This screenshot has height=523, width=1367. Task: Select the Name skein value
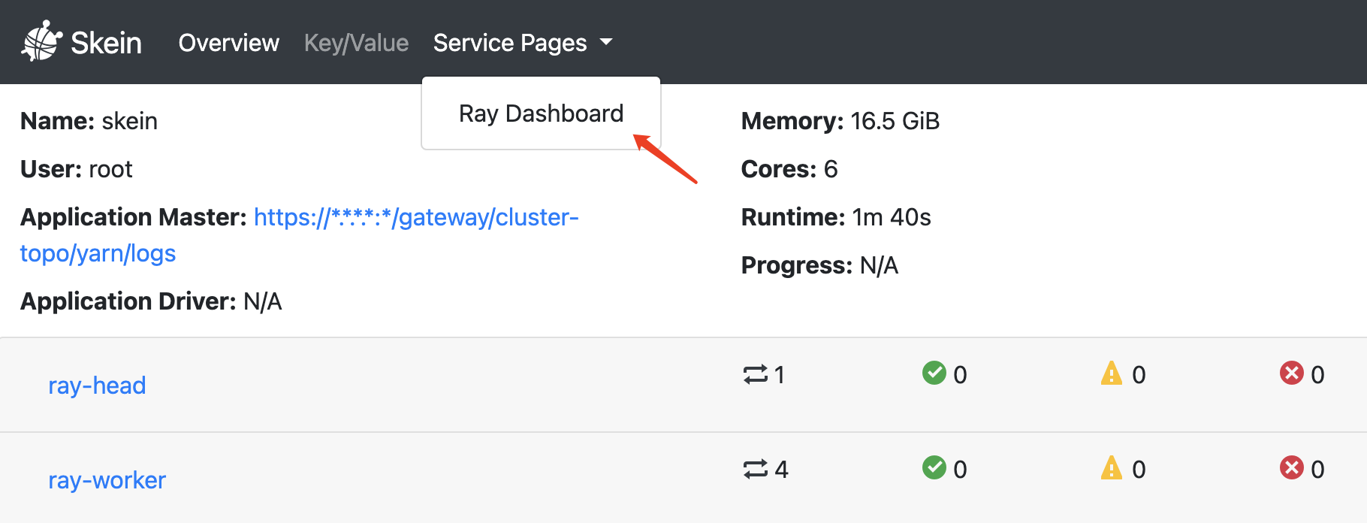[x=129, y=121]
